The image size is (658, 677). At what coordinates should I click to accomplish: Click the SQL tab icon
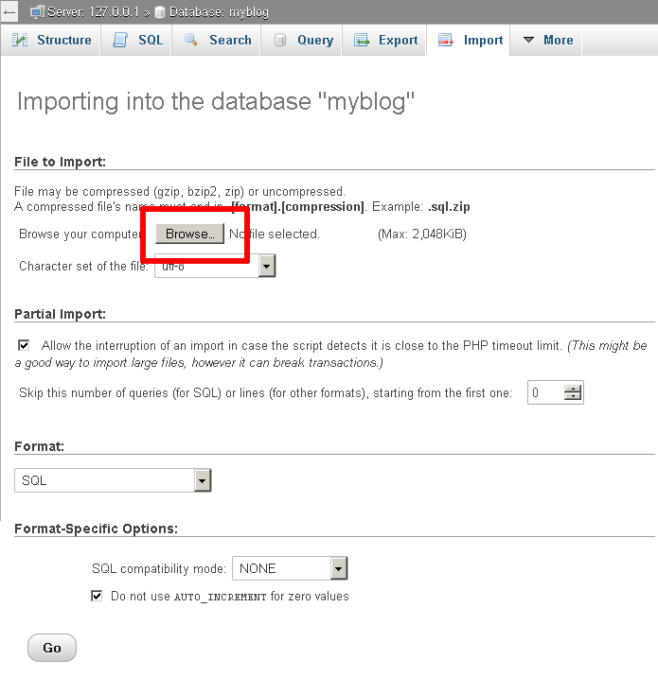coord(120,41)
